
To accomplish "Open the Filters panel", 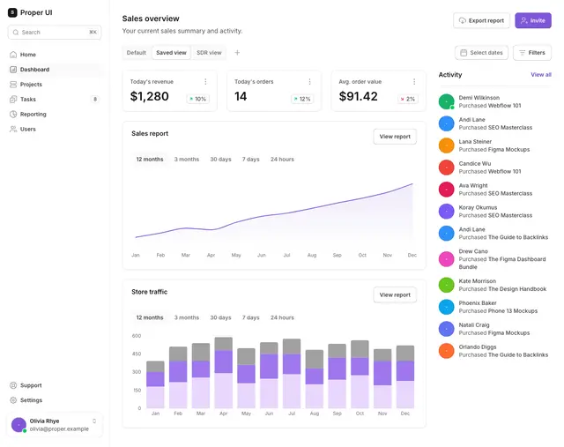I will coord(532,53).
